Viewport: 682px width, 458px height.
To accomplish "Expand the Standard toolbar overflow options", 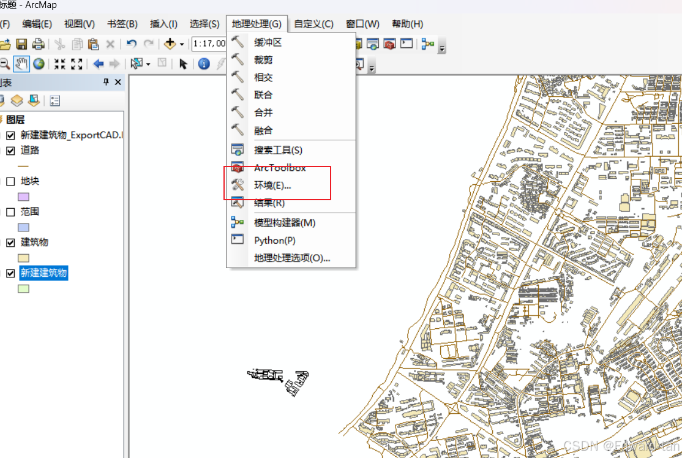I will click(443, 47).
